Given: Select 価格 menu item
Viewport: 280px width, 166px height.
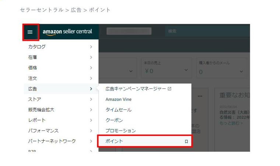Looking at the screenshot, I should click(x=61, y=68).
